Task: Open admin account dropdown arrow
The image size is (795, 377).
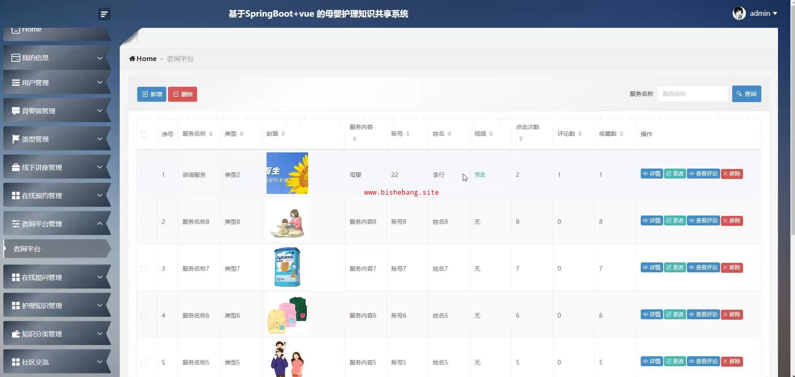Action: coord(775,14)
